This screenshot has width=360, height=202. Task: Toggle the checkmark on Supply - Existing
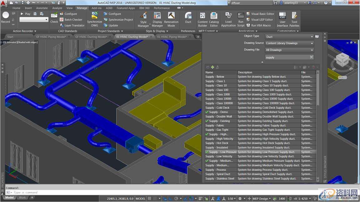pos(207,121)
